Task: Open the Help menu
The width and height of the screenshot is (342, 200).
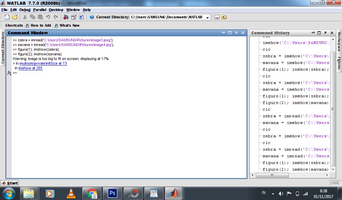Action: coord(87,10)
